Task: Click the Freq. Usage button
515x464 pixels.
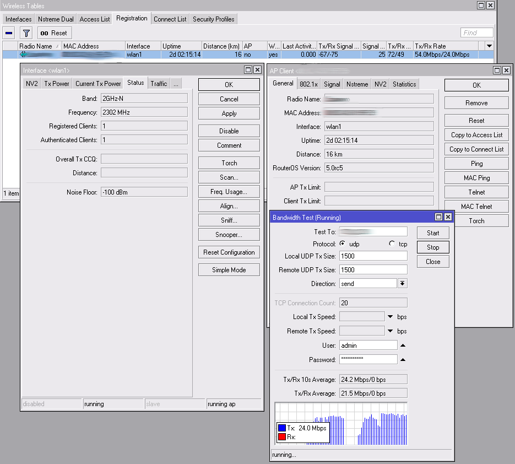Action: 229,192
